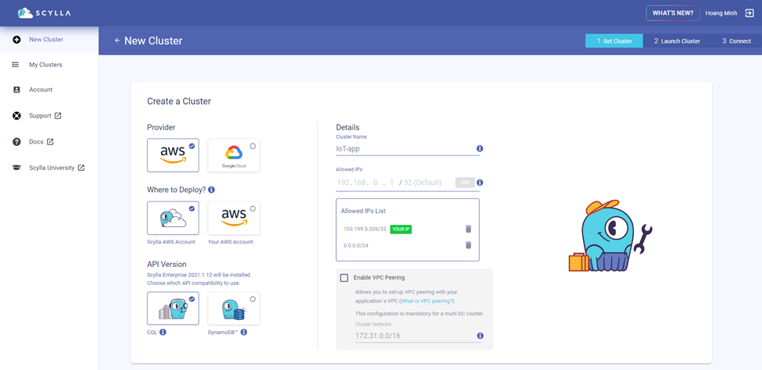Go to step 3 Connect
The image size is (762, 370).
point(736,41)
